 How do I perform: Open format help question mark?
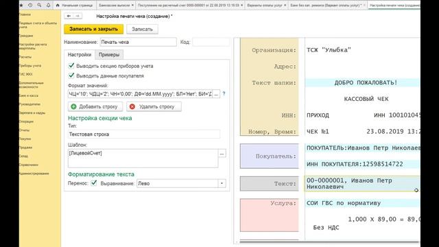coord(224,94)
